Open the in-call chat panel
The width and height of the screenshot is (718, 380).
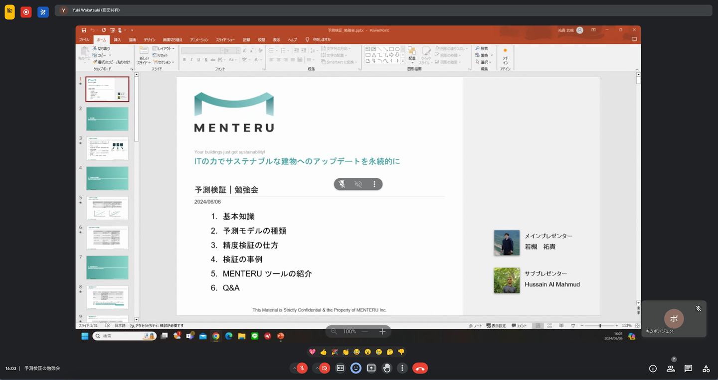click(x=688, y=369)
